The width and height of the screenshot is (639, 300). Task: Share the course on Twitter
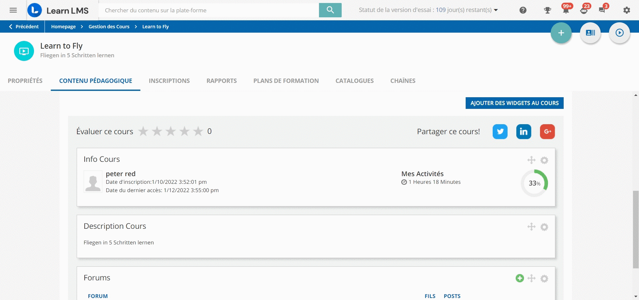coord(500,132)
